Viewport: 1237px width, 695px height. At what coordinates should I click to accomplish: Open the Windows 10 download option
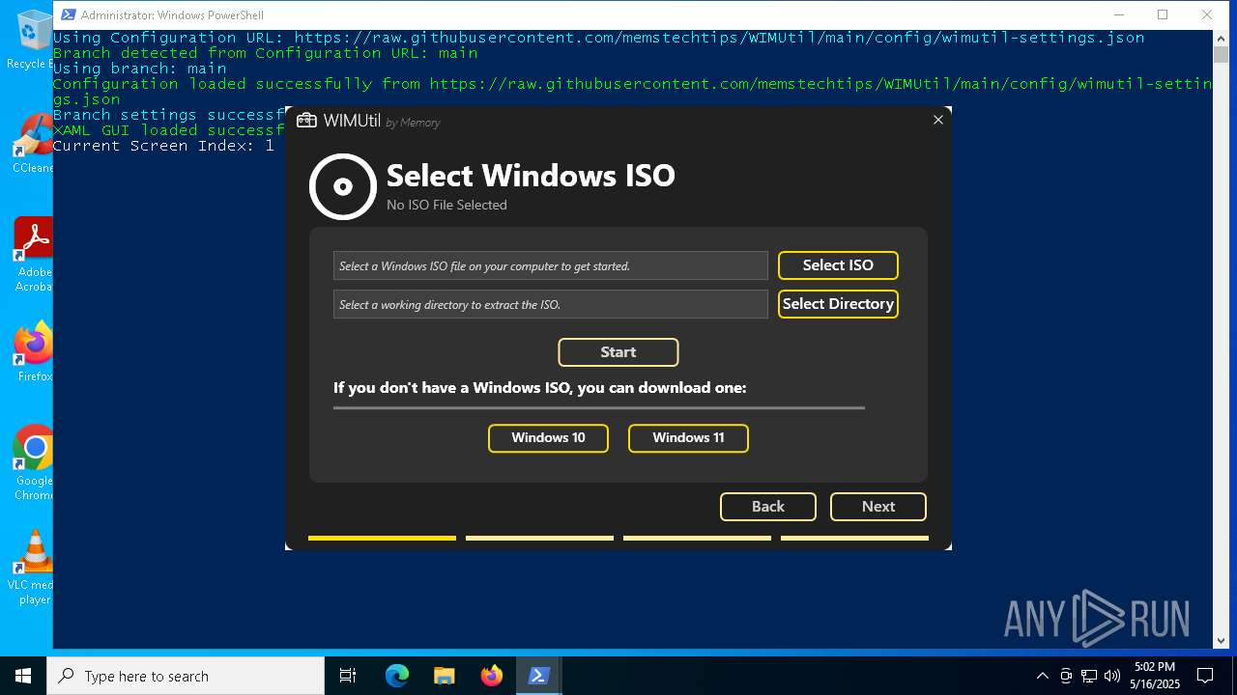click(548, 438)
